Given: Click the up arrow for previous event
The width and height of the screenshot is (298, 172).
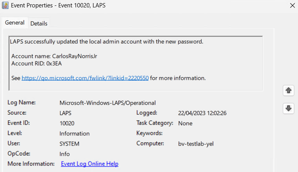Looking at the screenshot, I should [x=289, y=90].
